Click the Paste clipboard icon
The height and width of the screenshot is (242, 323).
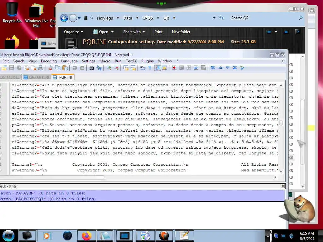click(65, 68)
